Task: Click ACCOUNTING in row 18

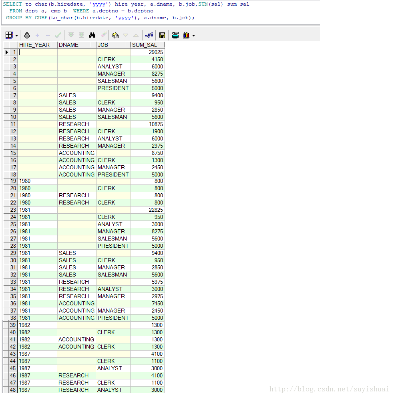Action: point(77,174)
